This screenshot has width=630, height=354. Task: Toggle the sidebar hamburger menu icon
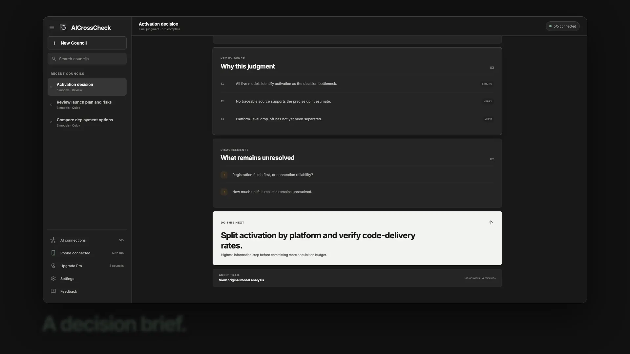52,28
